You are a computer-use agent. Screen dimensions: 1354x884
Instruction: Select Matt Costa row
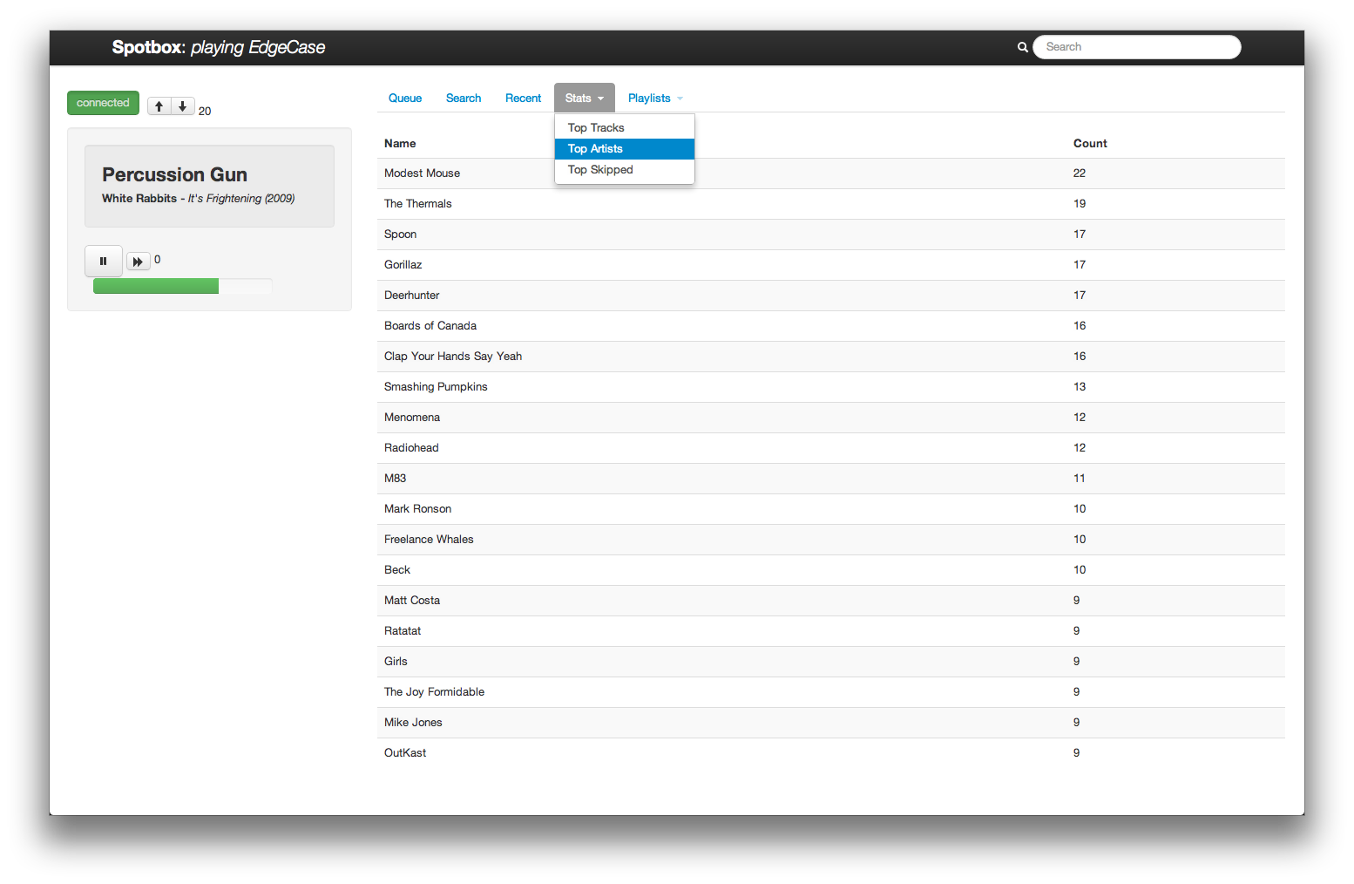pyautogui.click(x=830, y=601)
